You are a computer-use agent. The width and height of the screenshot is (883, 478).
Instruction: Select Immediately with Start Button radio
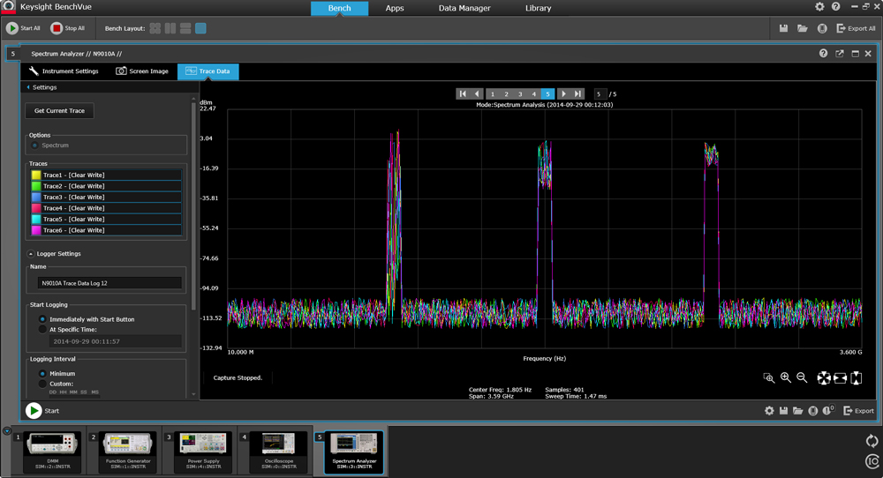pos(42,319)
